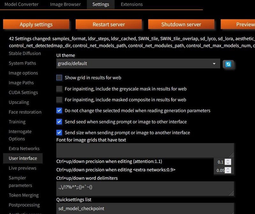Uncheck Send seed when sending prompt

tap(59, 122)
